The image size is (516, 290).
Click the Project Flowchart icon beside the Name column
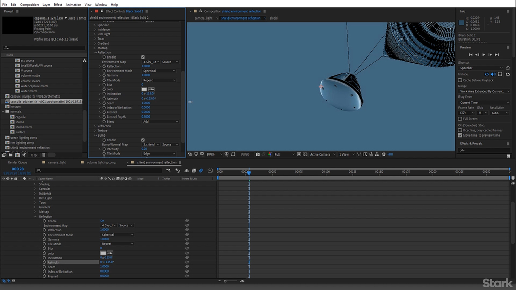[85, 60]
